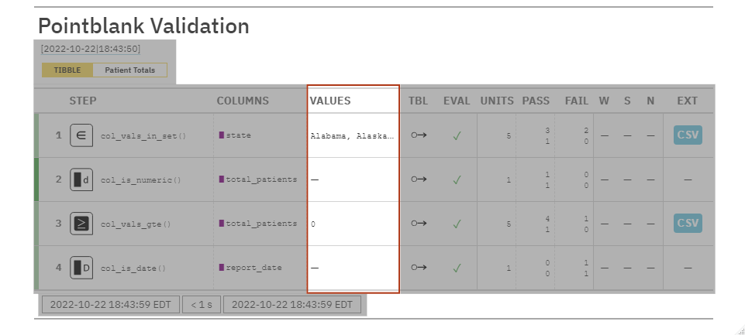Click the < 1 s duration box

pos(202,304)
